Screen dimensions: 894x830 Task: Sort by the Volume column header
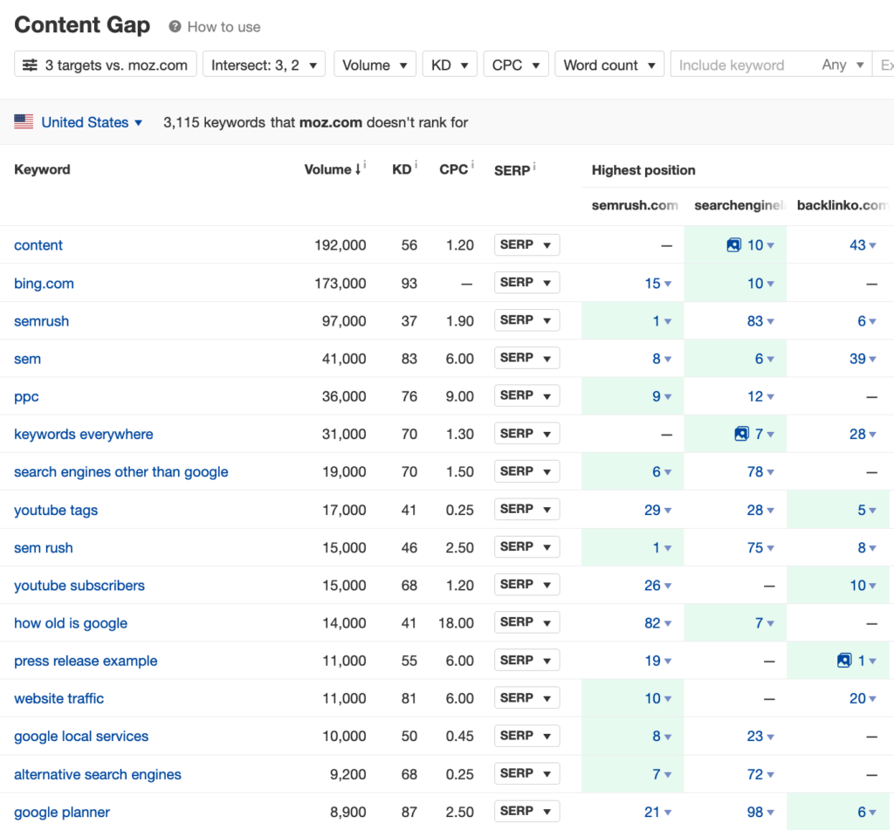(333, 169)
